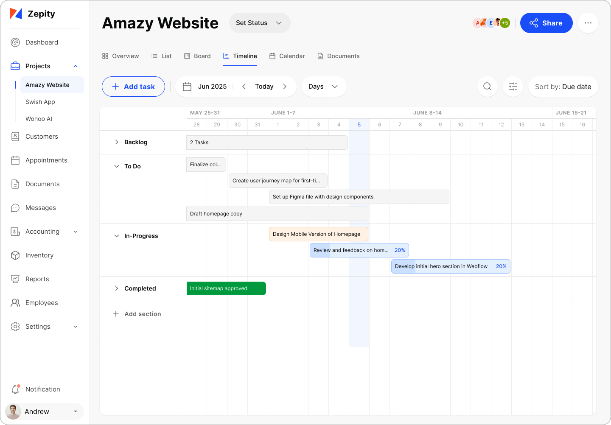
Task: Click the search magnifier icon
Action: (x=487, y=87)
